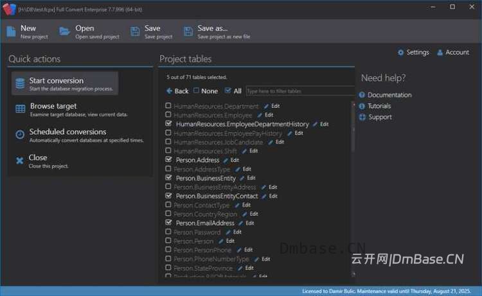Choose Open saved project
This screenshot has width=482, height=296.
[89, 31]
